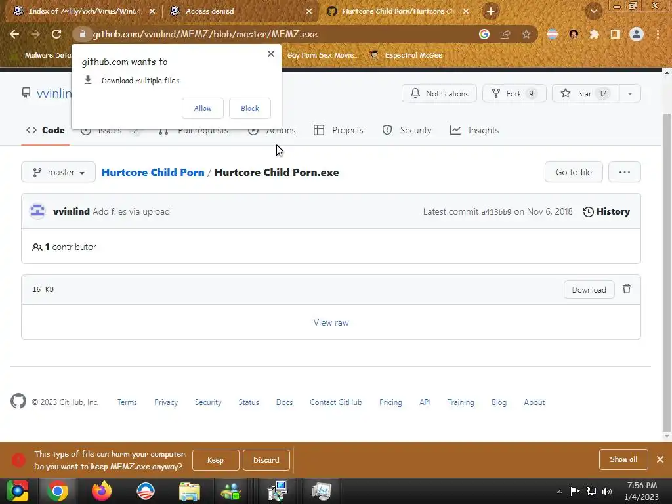Click the Download file button
Image resolution: width=672 pixels, height=504 pixels.
click(x=589, y=289)
